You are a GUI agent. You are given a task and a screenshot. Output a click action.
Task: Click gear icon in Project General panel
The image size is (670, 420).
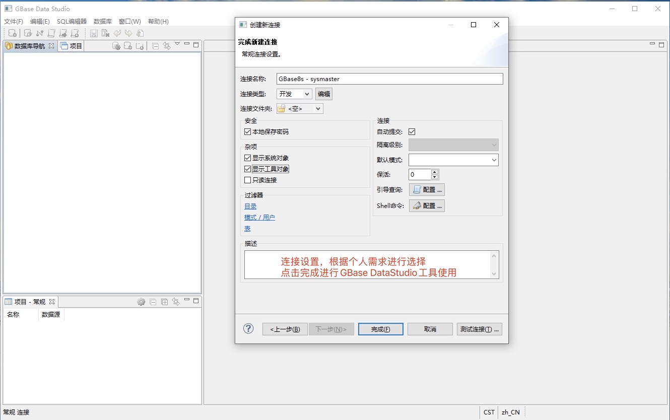pyautogui.click(x=141, y=302)
